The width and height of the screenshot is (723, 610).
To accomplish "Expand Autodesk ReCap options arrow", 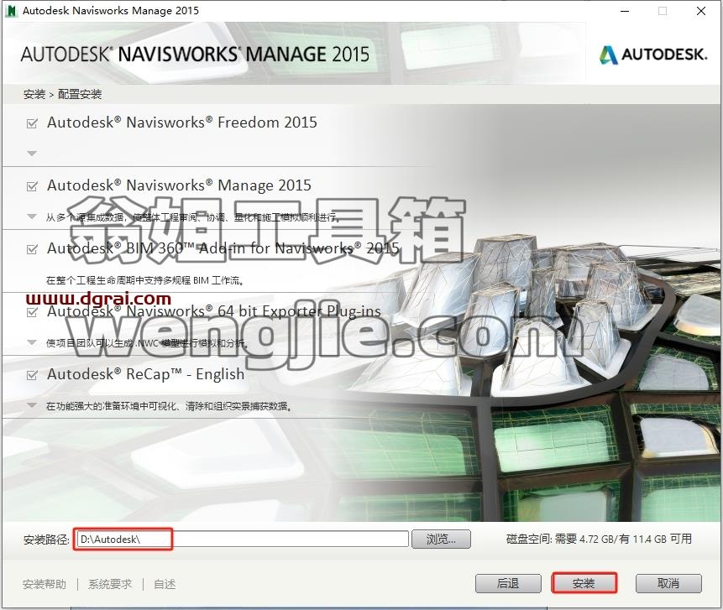I will point(32,405).
